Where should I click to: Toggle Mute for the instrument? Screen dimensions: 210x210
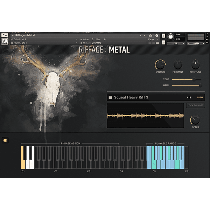click(x=164, y=42)
